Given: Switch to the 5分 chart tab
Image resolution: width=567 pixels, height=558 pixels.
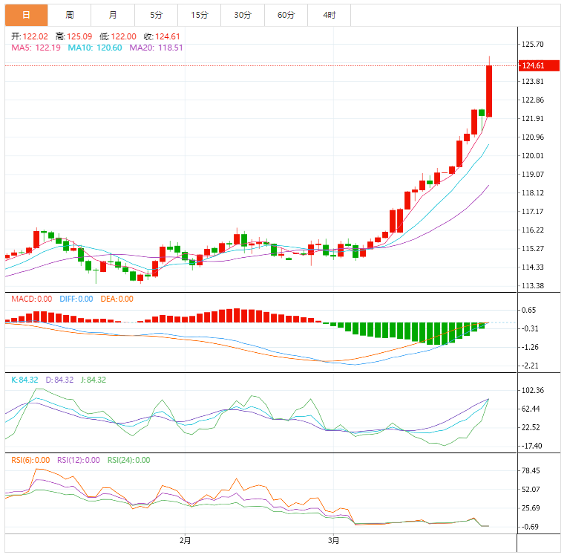Looking at the screenshot, I should [x=156, y=15].
